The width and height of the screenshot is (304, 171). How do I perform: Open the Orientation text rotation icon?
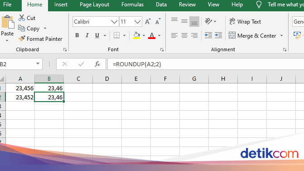[208, 21]
